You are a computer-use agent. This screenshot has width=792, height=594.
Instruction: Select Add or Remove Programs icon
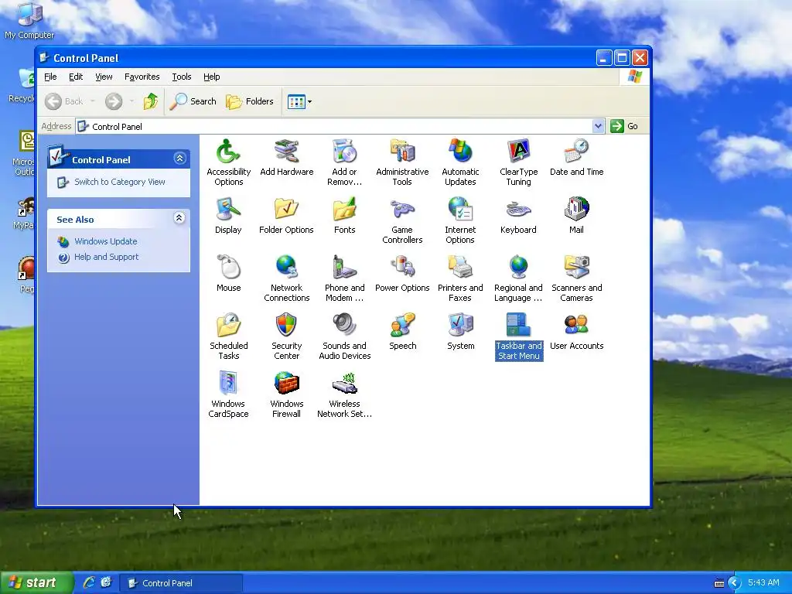[x=344, y=162]
